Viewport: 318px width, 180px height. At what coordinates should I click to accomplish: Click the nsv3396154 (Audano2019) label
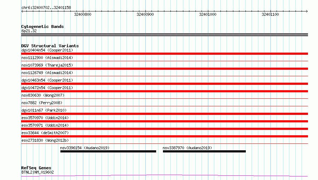point(85,148)
